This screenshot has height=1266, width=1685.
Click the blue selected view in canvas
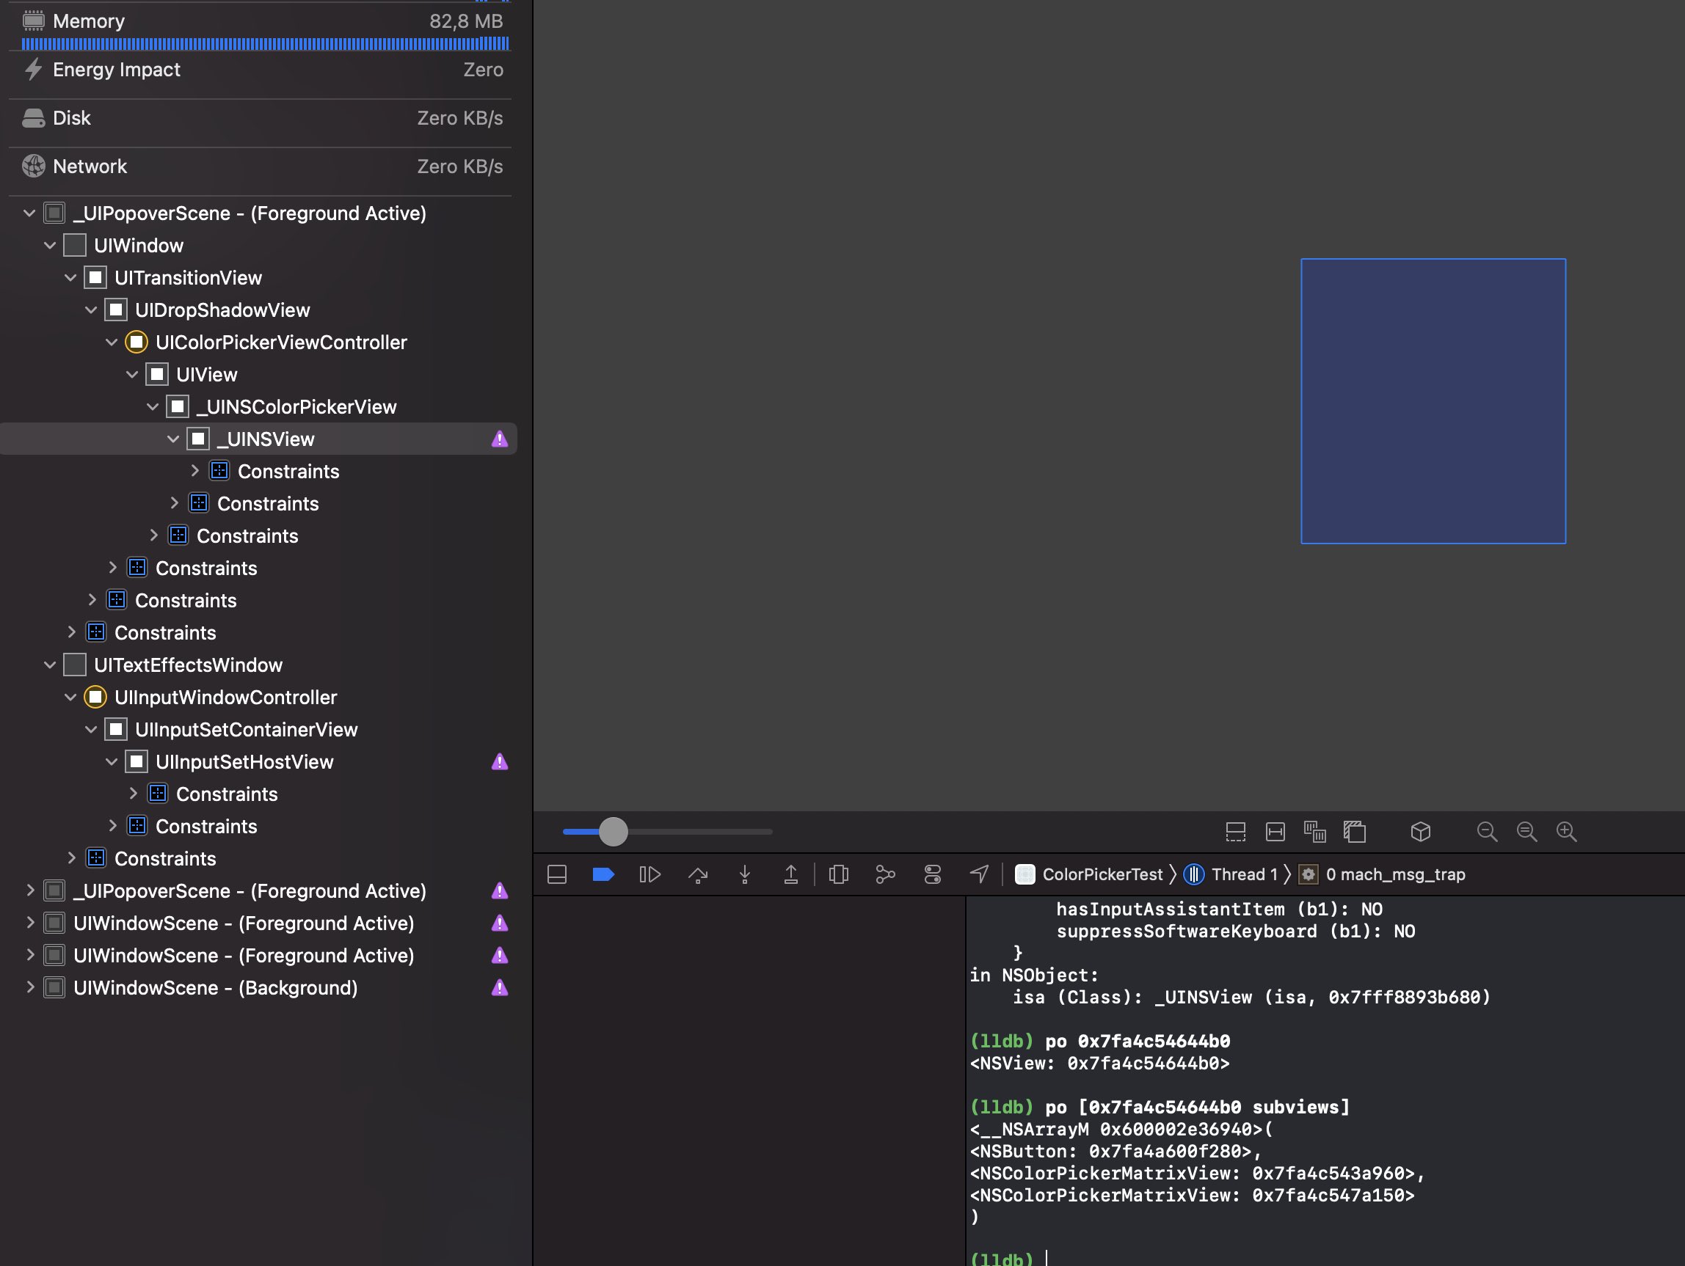pos(1433,401)
